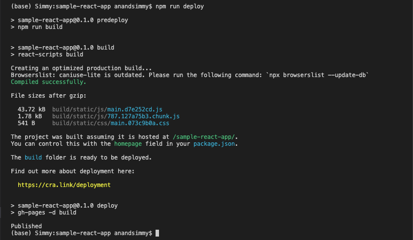Click the react-scripts build line
Viewport: 413px width, 240px height.
[x=47, y=54]
